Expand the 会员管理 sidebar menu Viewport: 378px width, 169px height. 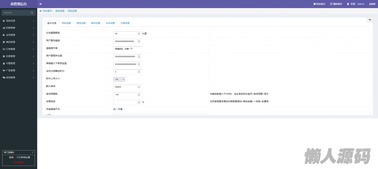pos(18,35)
